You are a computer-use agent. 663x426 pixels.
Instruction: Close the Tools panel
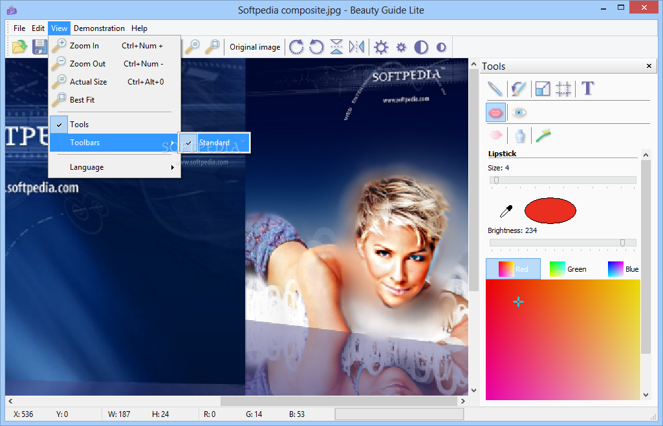[x=649, y=66]
